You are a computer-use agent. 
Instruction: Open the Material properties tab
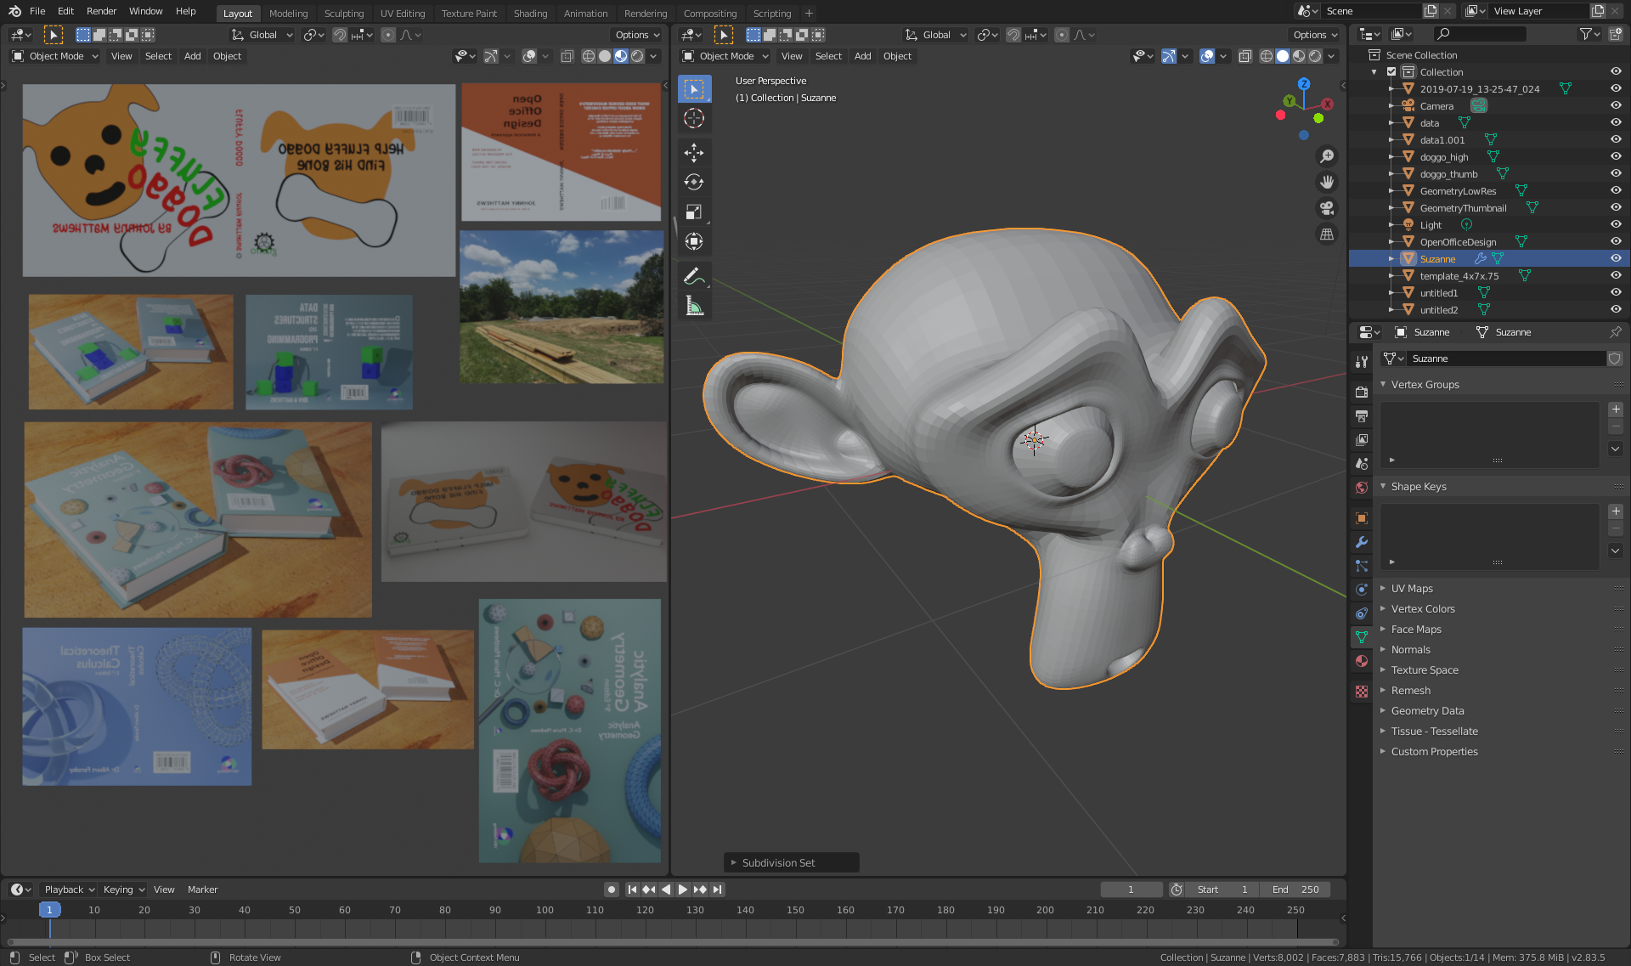1362,661
